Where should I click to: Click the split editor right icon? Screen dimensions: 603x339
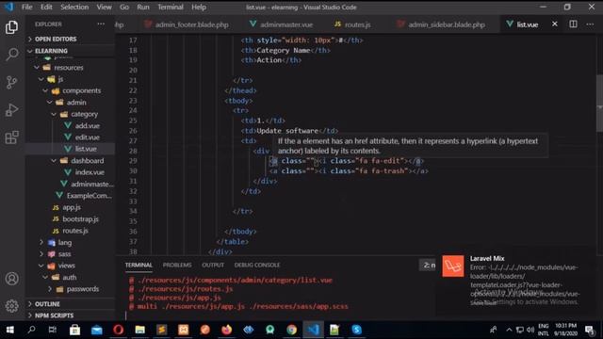pyautogui.click(x=573, y=24)
